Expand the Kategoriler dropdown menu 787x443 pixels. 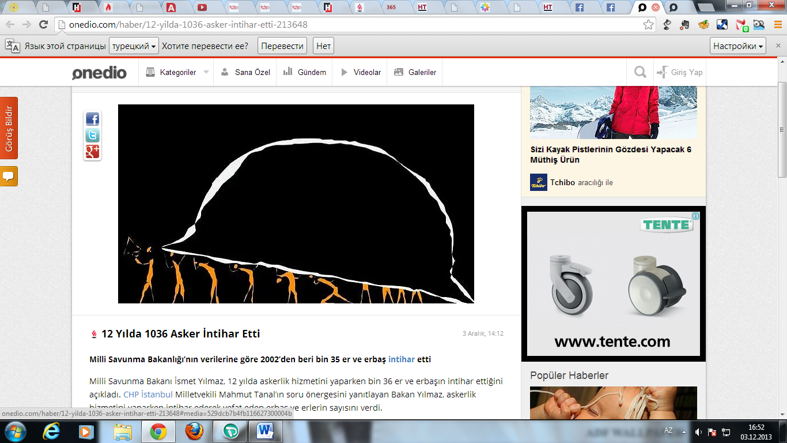click(x=177, y=73)
